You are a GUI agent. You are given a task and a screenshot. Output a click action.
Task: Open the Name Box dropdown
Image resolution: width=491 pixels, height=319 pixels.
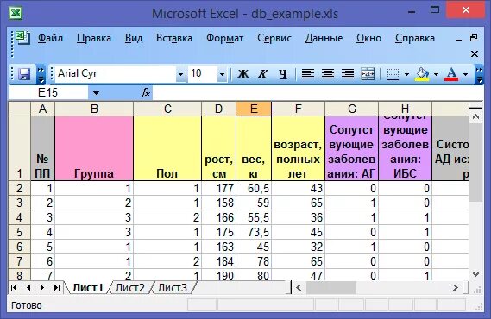tap(96, 93)
